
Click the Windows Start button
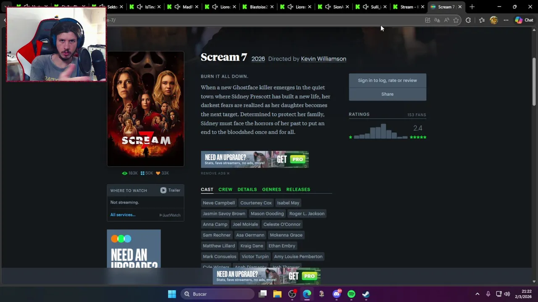[172, 294]
